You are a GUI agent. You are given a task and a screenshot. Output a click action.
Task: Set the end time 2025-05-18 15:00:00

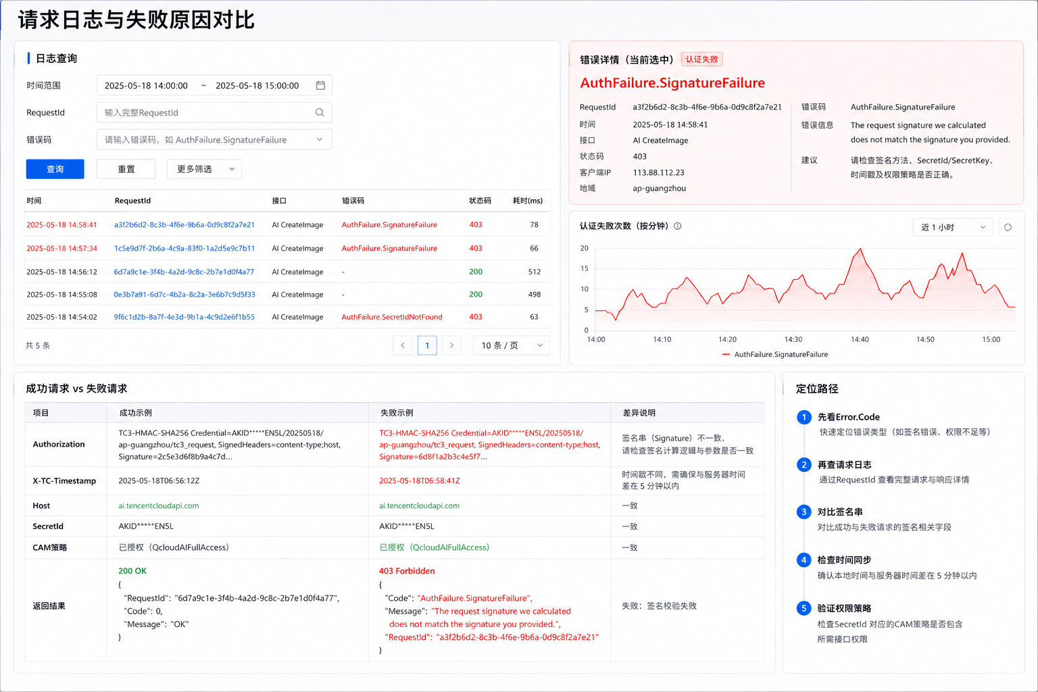pos(257,86)
